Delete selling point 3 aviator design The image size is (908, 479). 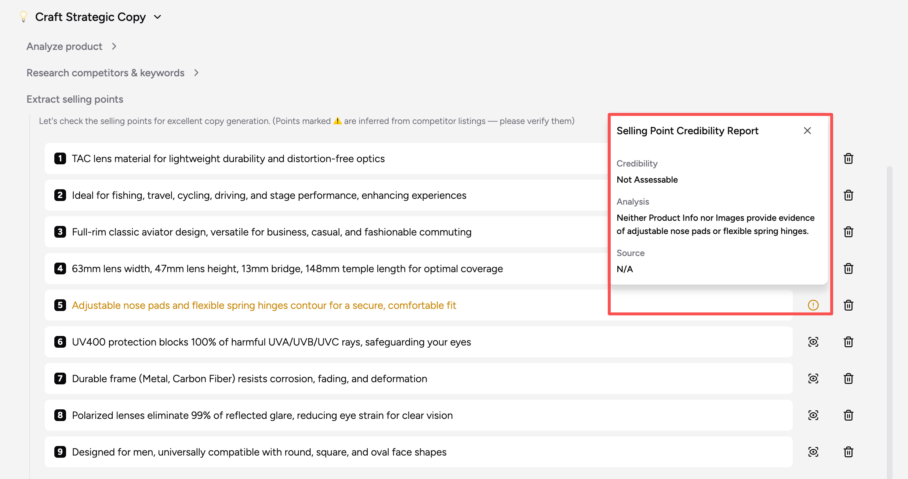pyautogui.click(x=848, y=232)
